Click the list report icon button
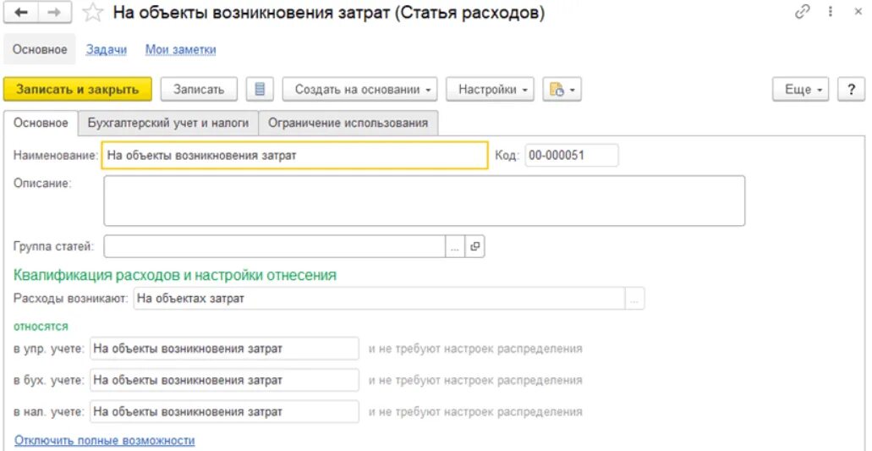The image size is (872, 451). pos(260,90)
